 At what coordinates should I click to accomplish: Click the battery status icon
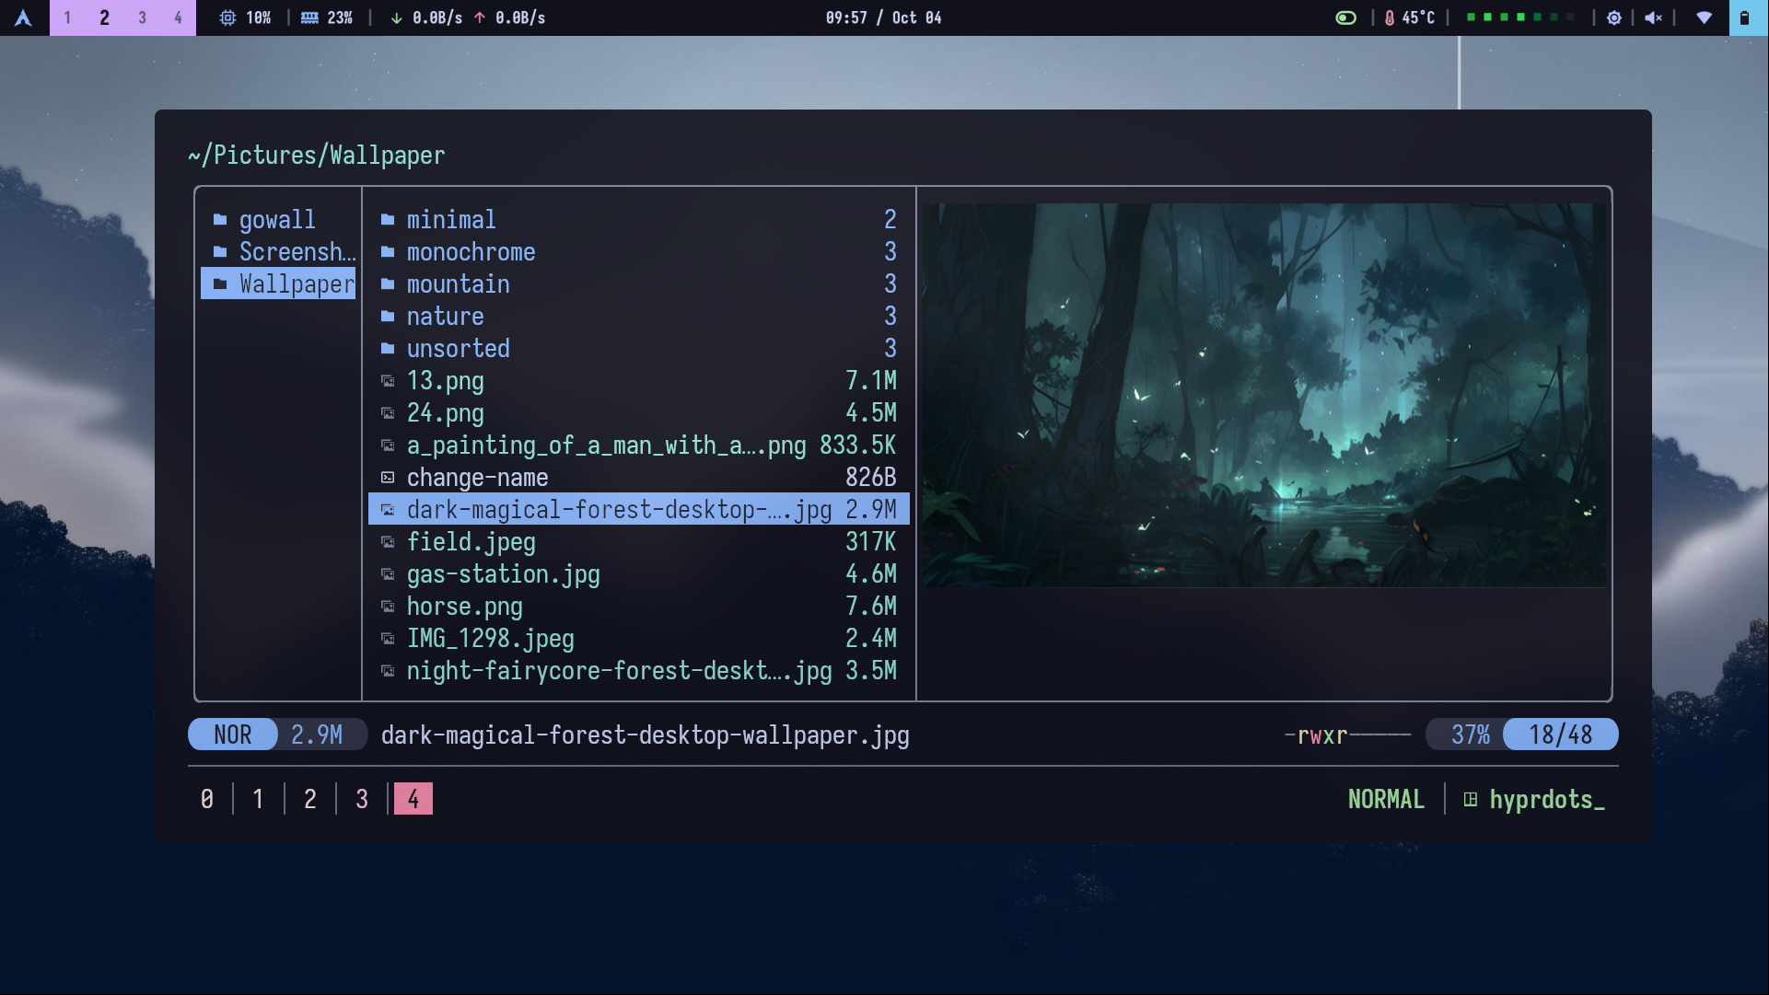coord(1744,17)
